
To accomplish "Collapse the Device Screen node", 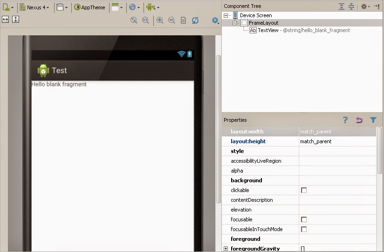I will (x=226, y=15).
